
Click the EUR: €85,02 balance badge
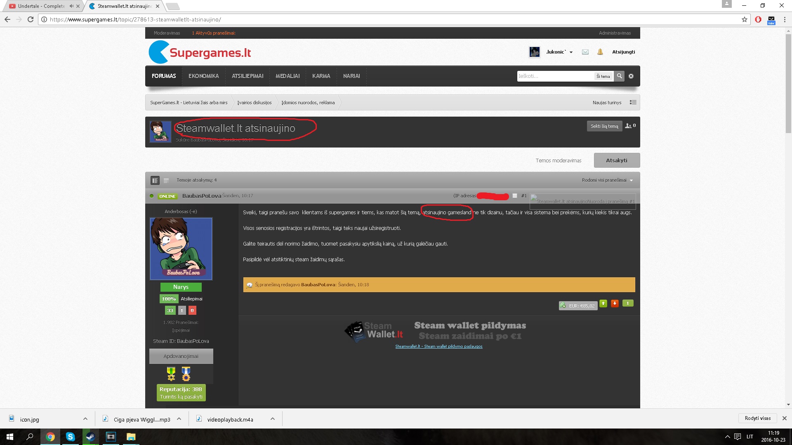pos(578,305)
